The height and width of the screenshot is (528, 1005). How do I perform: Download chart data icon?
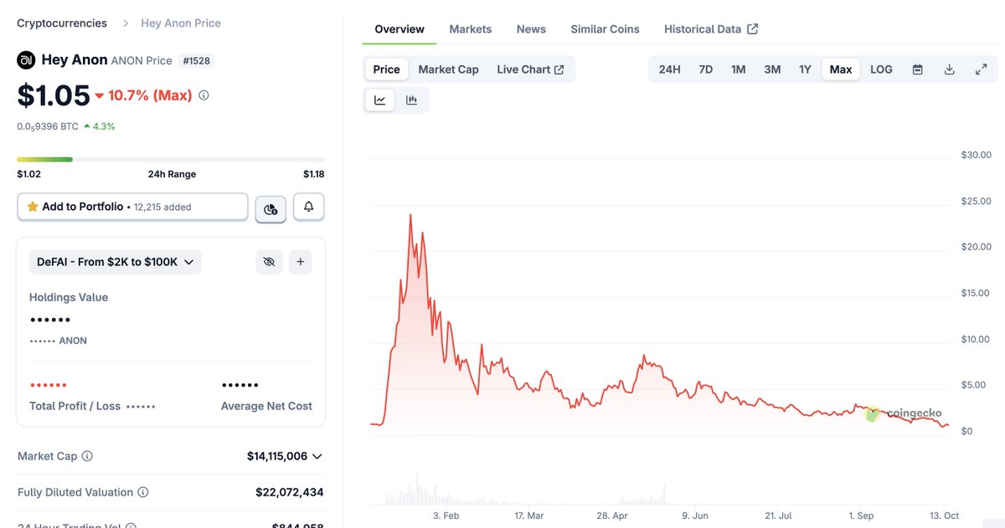pos(949,69)
